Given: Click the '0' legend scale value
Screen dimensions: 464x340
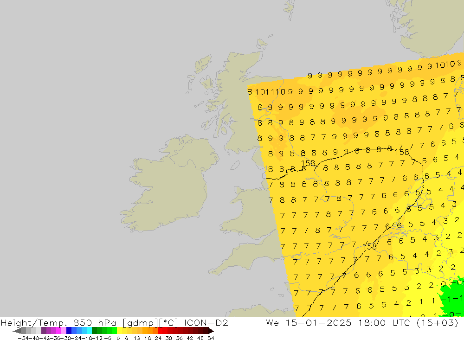Looking at the screenshot, I should point(118,338).
